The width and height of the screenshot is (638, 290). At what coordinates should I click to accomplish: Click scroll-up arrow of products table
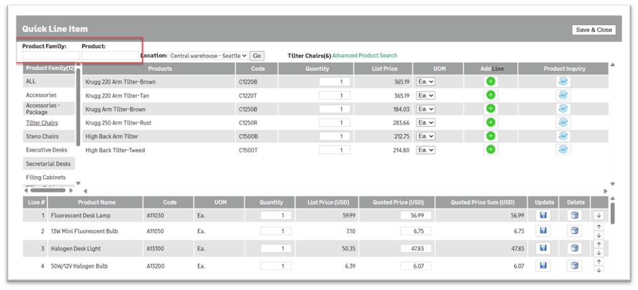612,65
